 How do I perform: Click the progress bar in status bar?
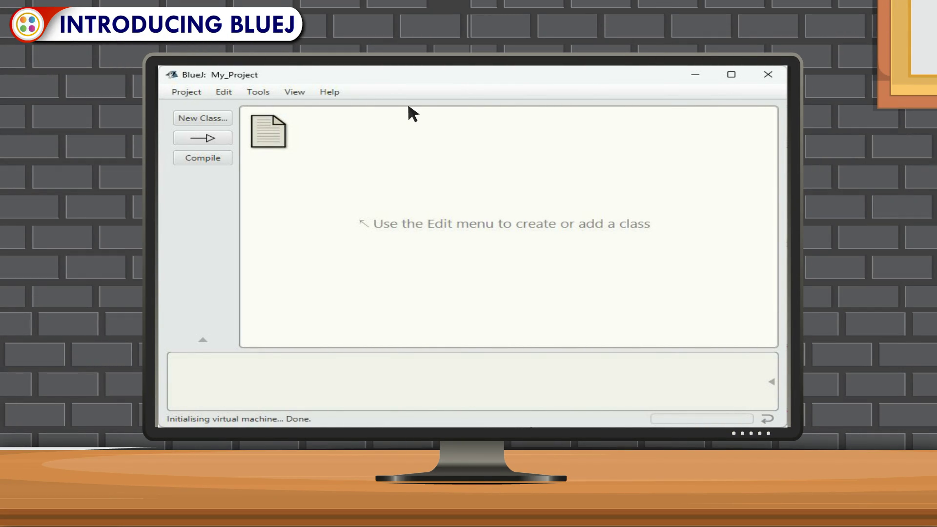(701, 419)
